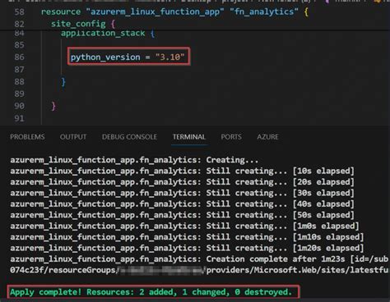Switch to the OUTPUT tab

(73, 137)
